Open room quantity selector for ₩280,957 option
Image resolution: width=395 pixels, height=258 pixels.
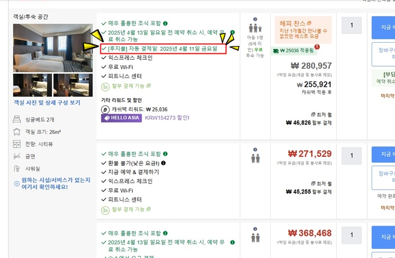coord(352,25)
